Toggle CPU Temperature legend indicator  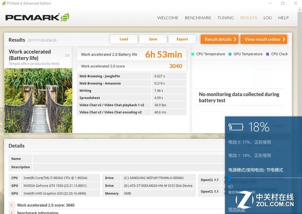(193, 54)
